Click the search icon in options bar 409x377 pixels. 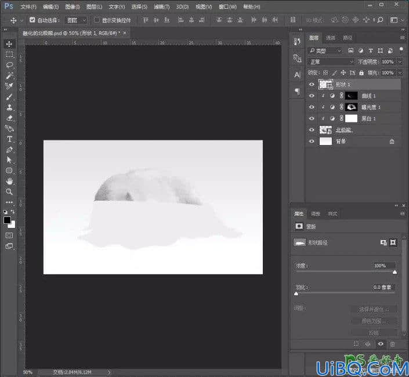coord(381,20)
